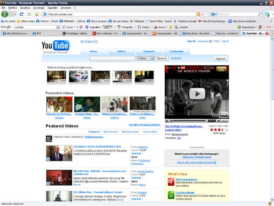This screenshot has height=206, width=274.
Task: Open the Modifica menu
Action: 12,8
